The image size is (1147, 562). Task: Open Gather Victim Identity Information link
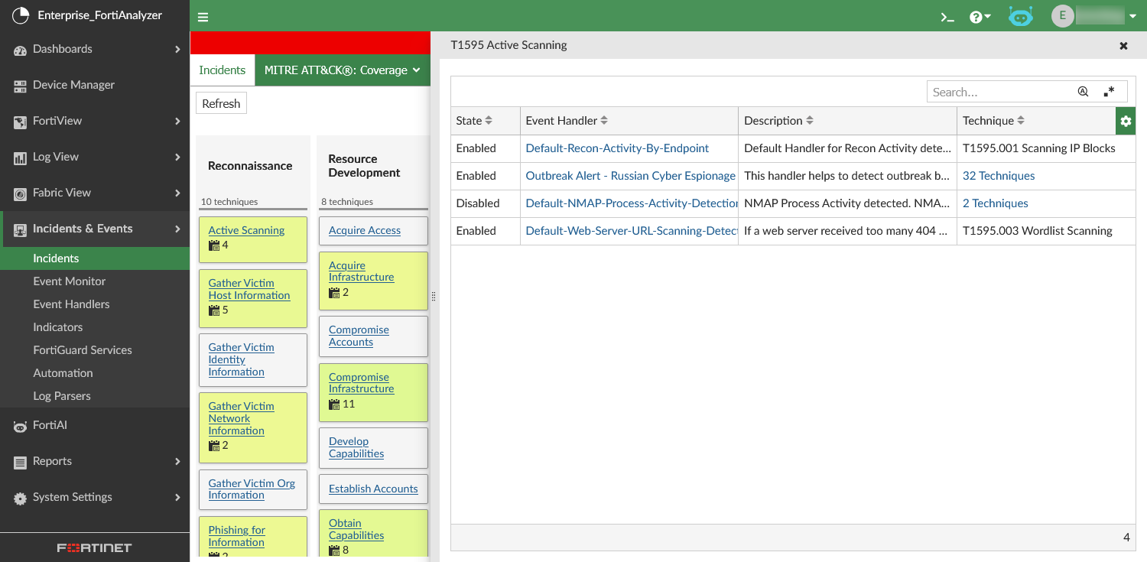tap(241, 359)
